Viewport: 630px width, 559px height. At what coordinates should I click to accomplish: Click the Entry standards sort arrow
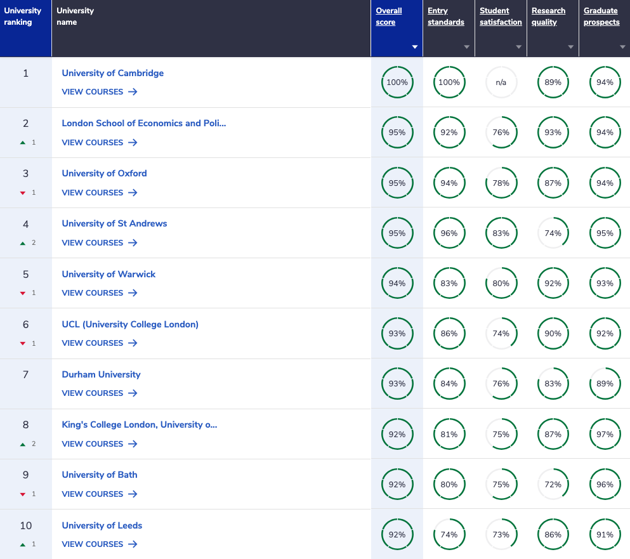coord(467,47)
